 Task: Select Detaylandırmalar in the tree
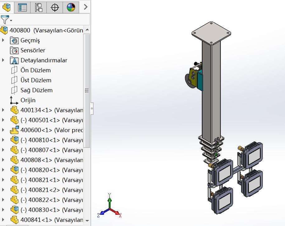coord(44,60)
